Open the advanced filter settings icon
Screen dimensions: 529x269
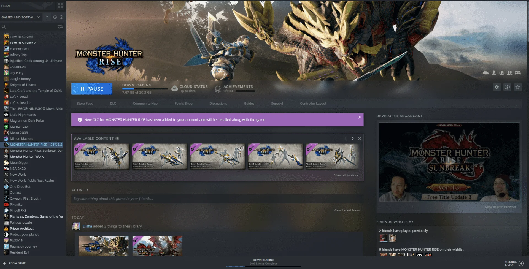60,27
